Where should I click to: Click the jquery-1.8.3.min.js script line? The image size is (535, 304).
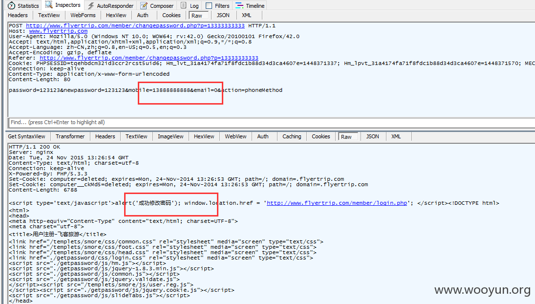[111, 268]
